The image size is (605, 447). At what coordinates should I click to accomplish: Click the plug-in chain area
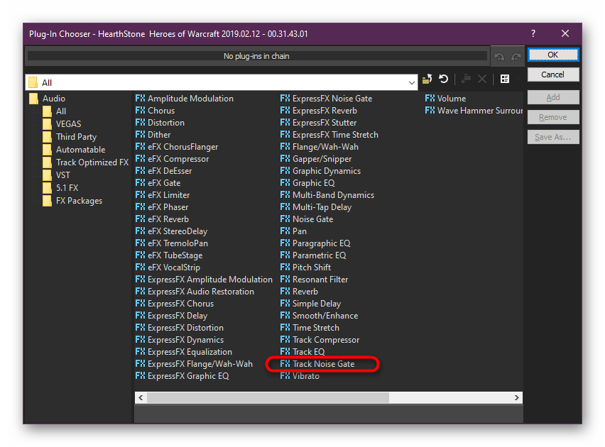pos(256,56)
